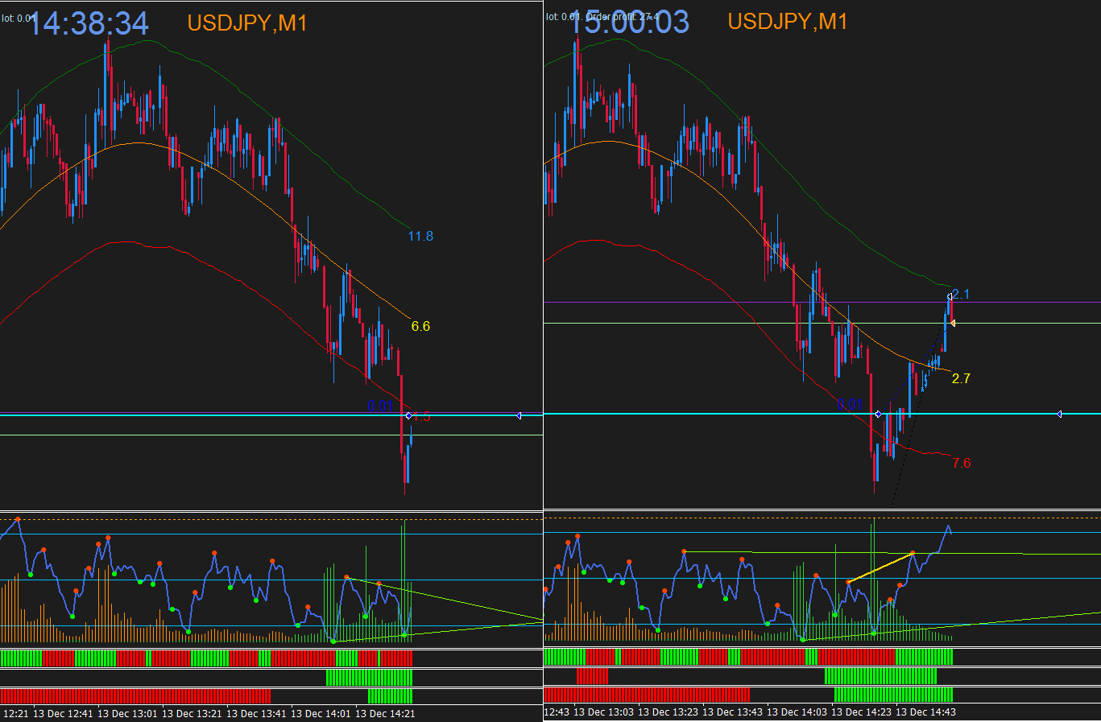Select the orange divergence trendline in right oscillator

tap(880, 567)
